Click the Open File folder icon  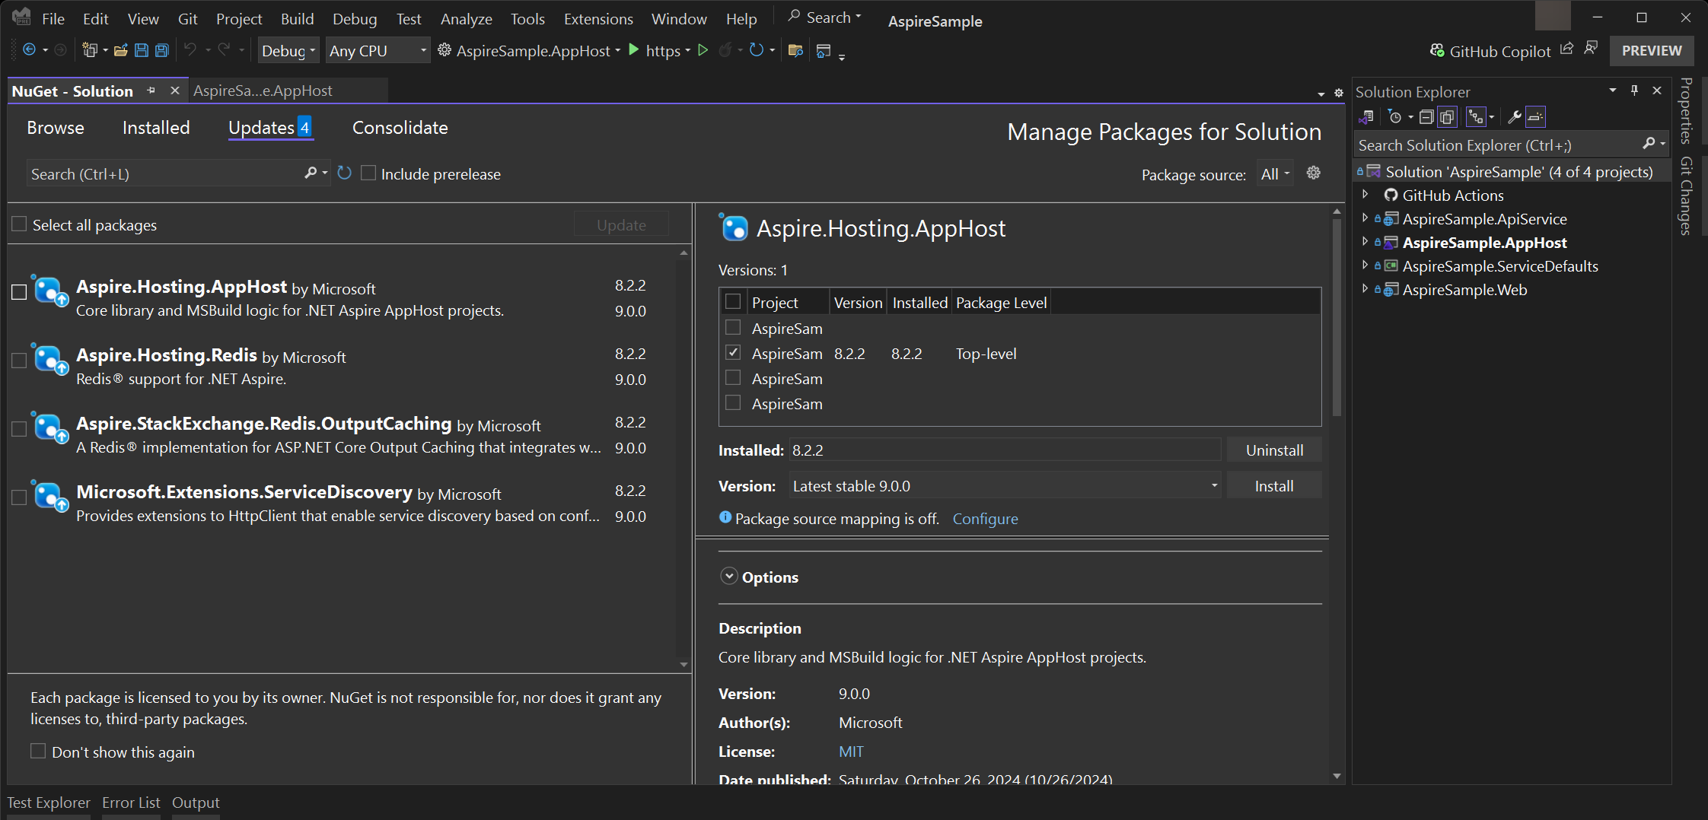120,50
